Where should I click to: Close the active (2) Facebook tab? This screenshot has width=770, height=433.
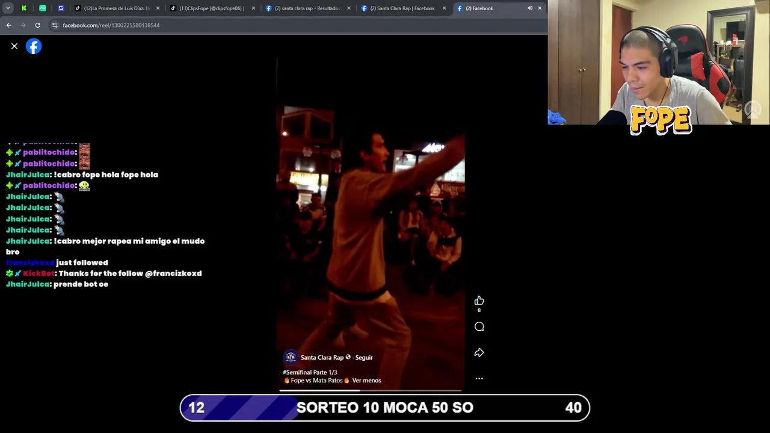pyautogui.click(x=540, y=8)
